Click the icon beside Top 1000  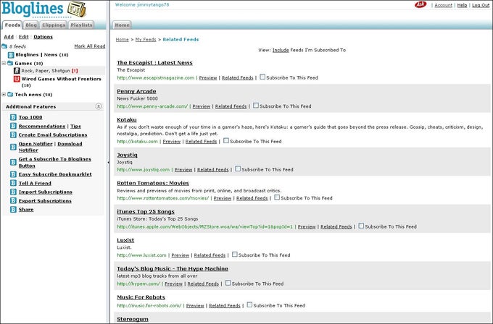pyautogui.click(x=13, y=117)
